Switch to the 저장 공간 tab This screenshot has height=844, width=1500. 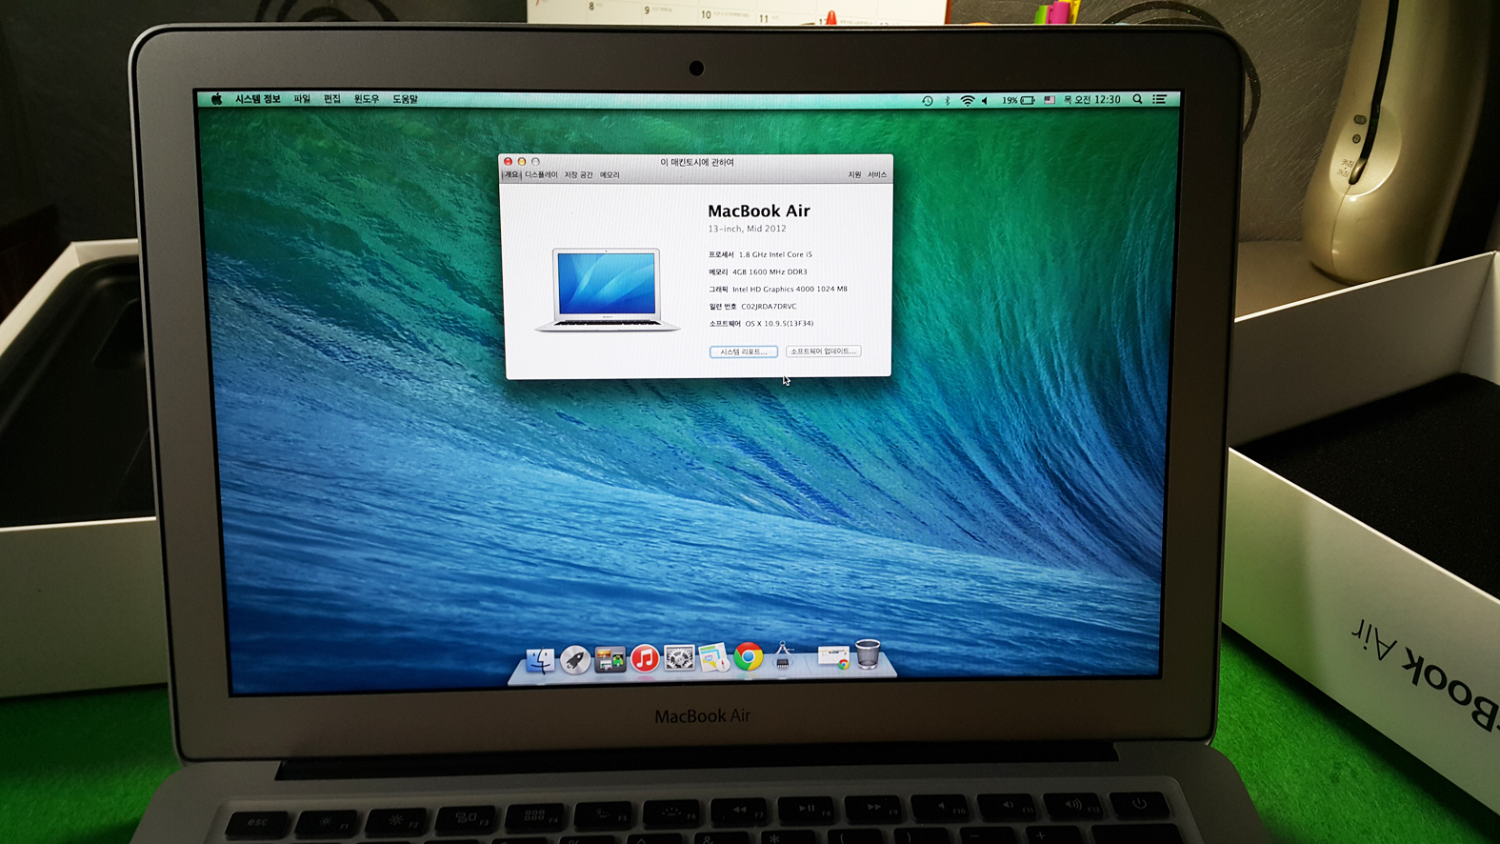pos(578,175)
